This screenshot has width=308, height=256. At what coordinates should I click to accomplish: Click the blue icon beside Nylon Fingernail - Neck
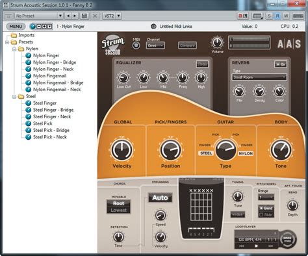[29, 90]
